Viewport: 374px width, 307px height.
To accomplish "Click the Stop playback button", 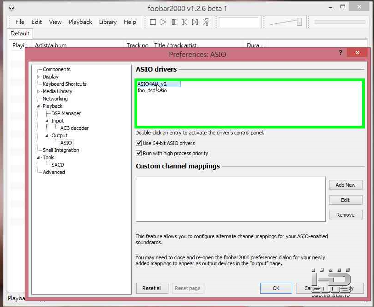I will [153, 22].
